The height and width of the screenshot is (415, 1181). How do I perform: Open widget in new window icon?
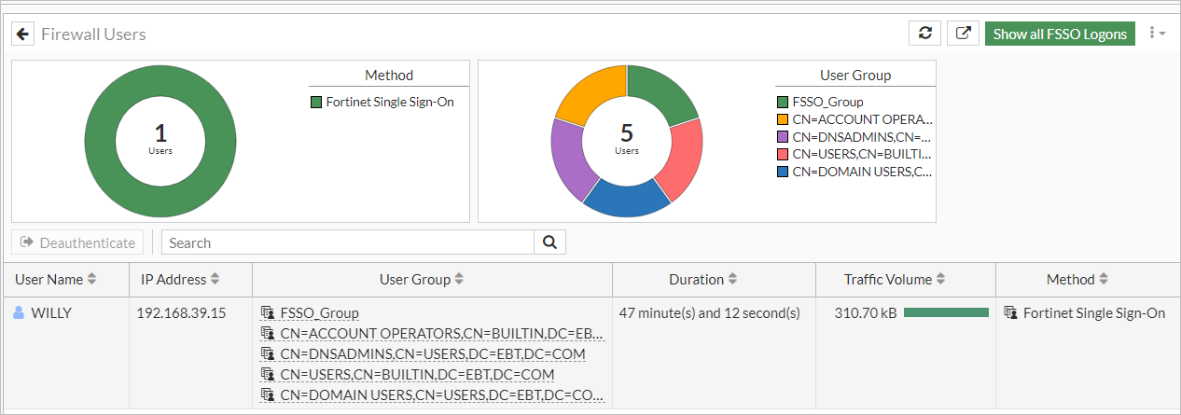point(964,34)
